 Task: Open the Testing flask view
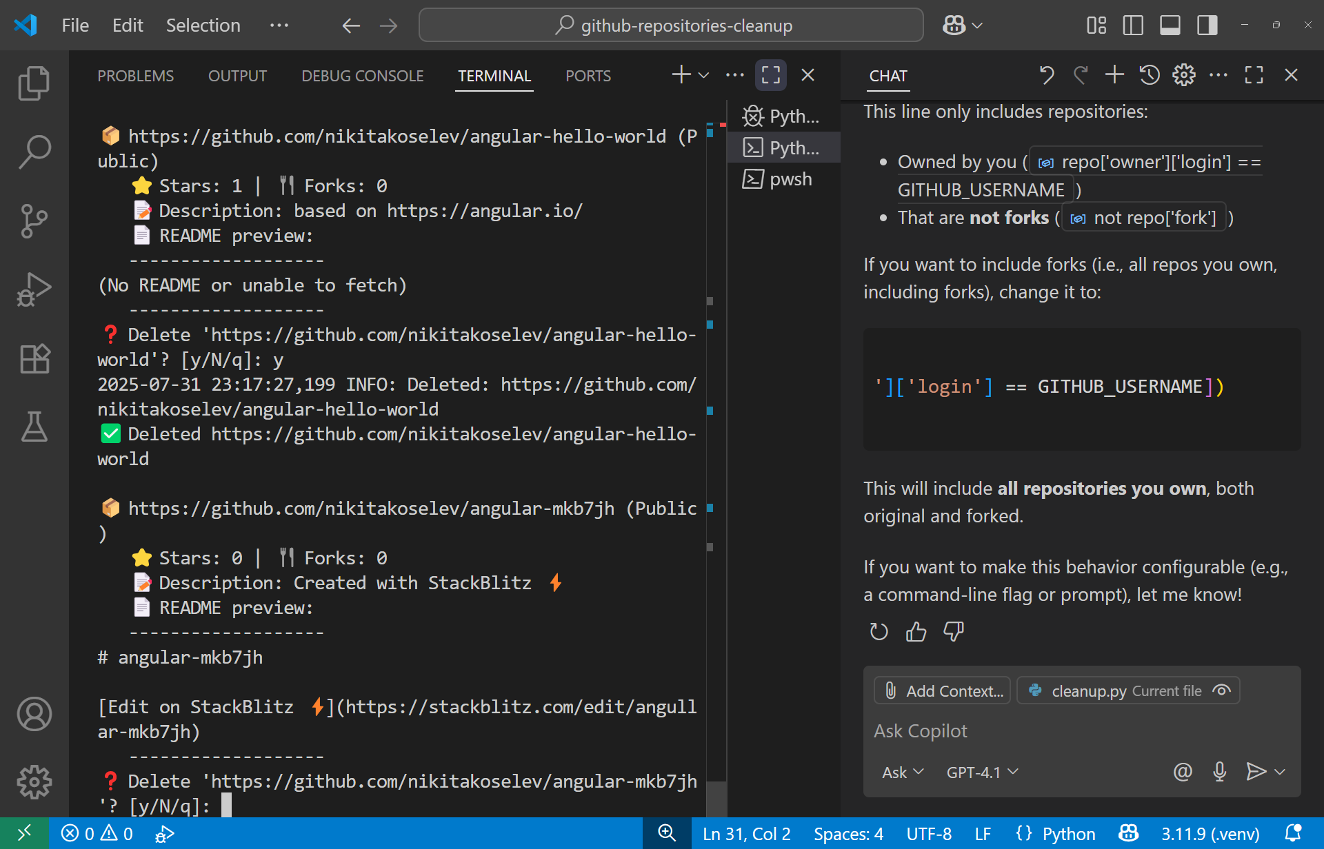click(34, 427)
